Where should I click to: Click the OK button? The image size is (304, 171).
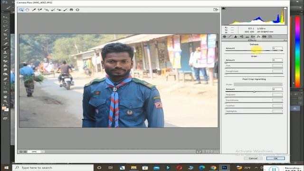point(275,158)
